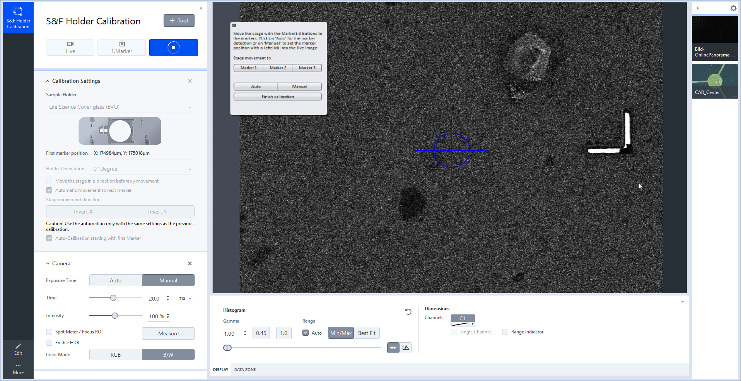Switch histogram to logarithmic view icon

[x=405, y=348]
